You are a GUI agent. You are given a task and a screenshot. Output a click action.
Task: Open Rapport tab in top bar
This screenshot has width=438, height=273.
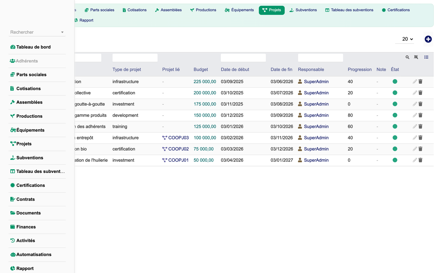point(84,20)
